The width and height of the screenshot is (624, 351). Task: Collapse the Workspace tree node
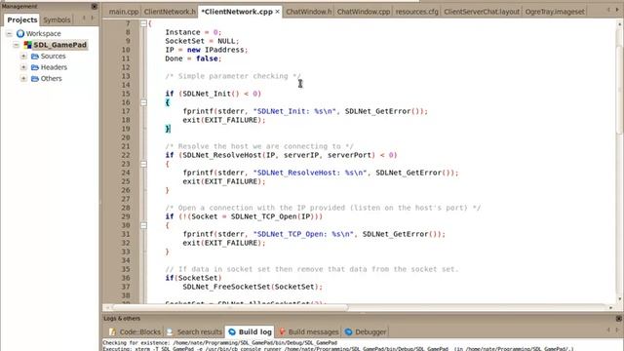click(9, 34)
